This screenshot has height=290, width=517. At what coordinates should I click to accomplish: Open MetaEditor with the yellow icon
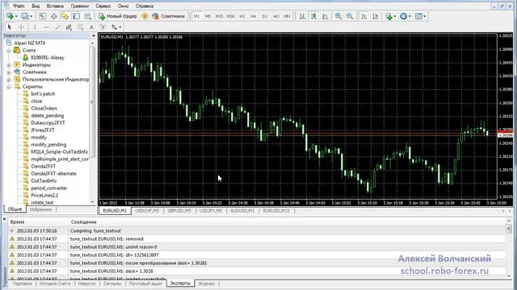145,16
